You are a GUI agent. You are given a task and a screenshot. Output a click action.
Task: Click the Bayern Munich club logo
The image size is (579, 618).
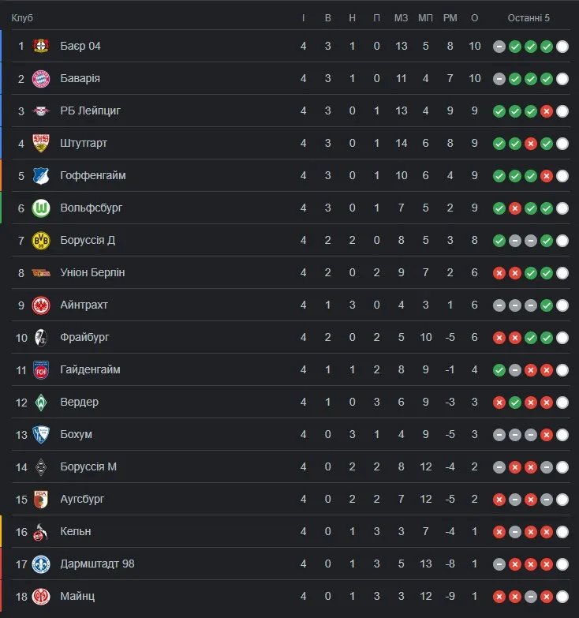[41, 78]
